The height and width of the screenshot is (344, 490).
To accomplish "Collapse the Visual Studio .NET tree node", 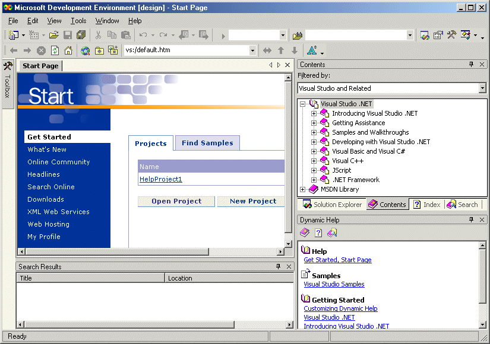I will [302, 104].
